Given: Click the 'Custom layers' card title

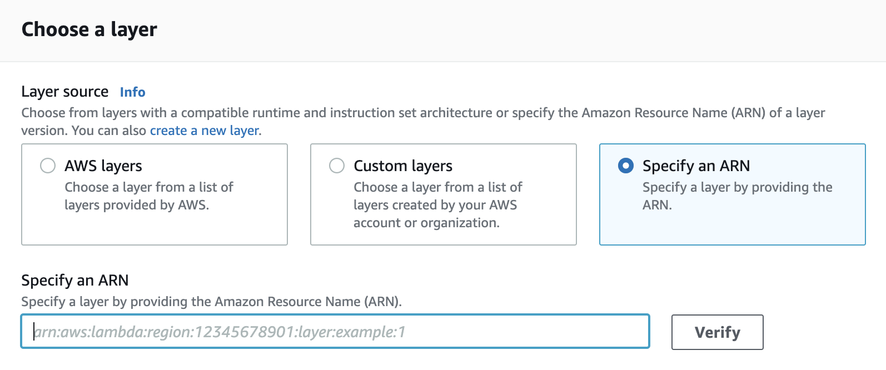Looking at the screenshot, I should (x=403, y=166).
